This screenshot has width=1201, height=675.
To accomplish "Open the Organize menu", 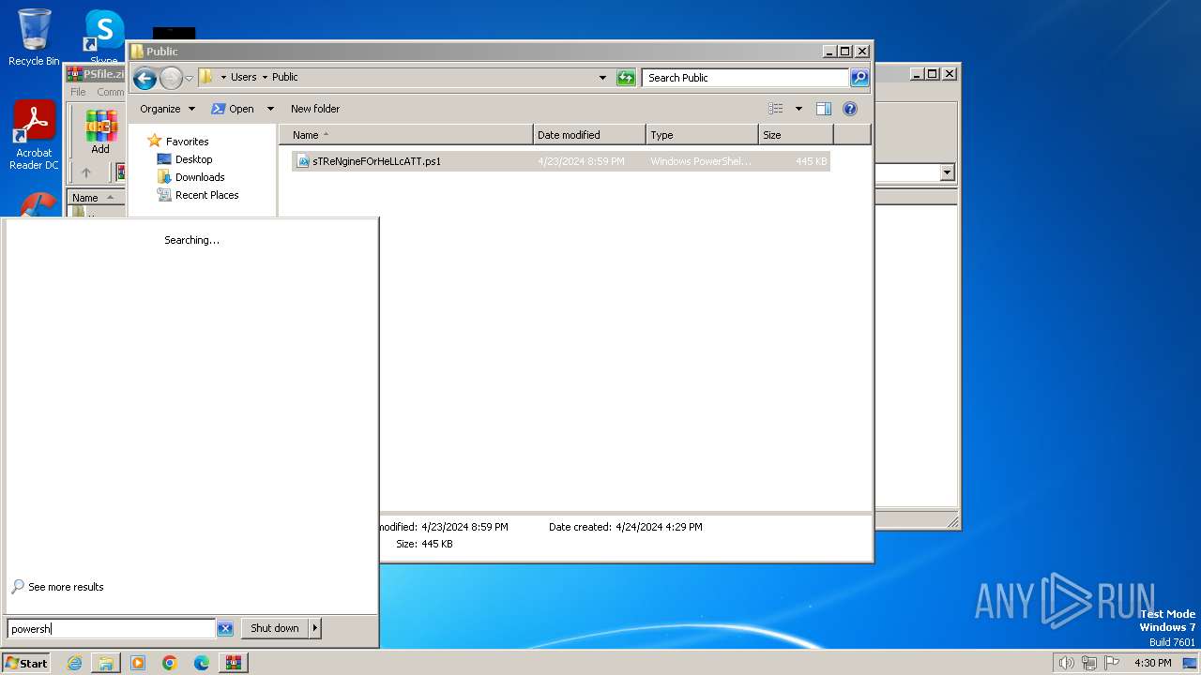I will (x=167, y=109).
